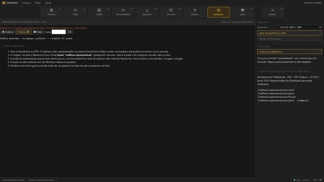Open the Painéis tab
The width and height of the screenshot is (324, 182).
[51, 12]
